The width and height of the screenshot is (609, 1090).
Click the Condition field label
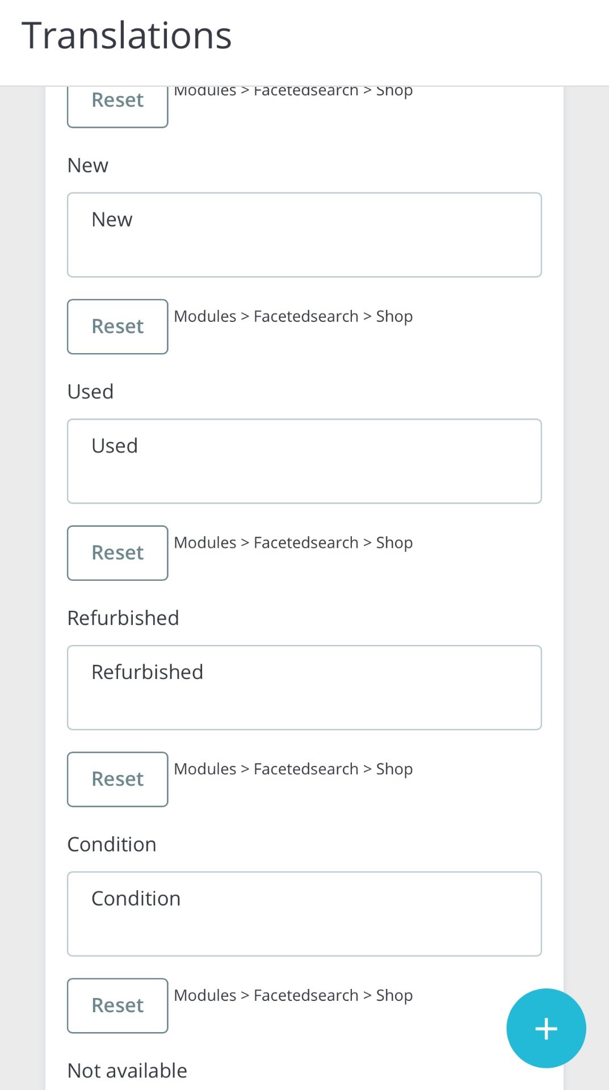[112, 844]
